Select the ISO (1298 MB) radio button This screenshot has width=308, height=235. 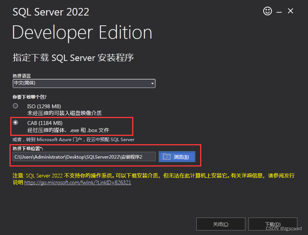(15, 106)
